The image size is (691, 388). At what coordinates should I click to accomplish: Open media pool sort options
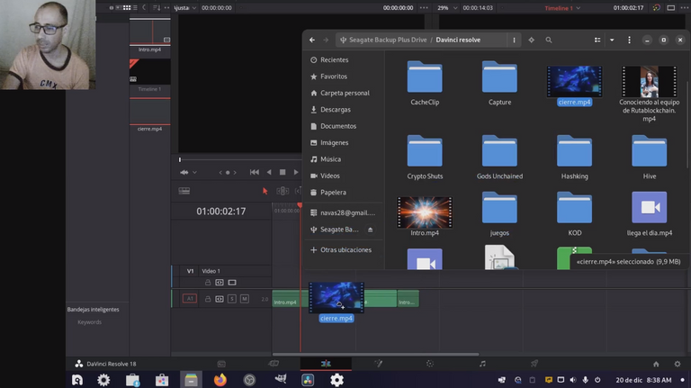pos(157,7)
